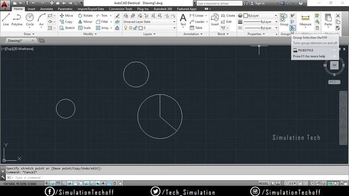This screenshot has height=196, width=349.
Task: Open Import/Export Data tab
Action: (x=91, y=9)
